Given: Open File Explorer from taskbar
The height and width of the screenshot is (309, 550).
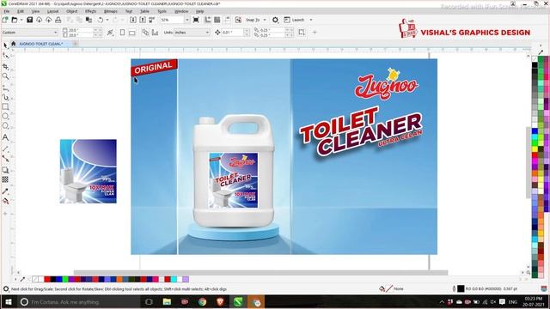Looking at the screenshot, I should 167,301.
